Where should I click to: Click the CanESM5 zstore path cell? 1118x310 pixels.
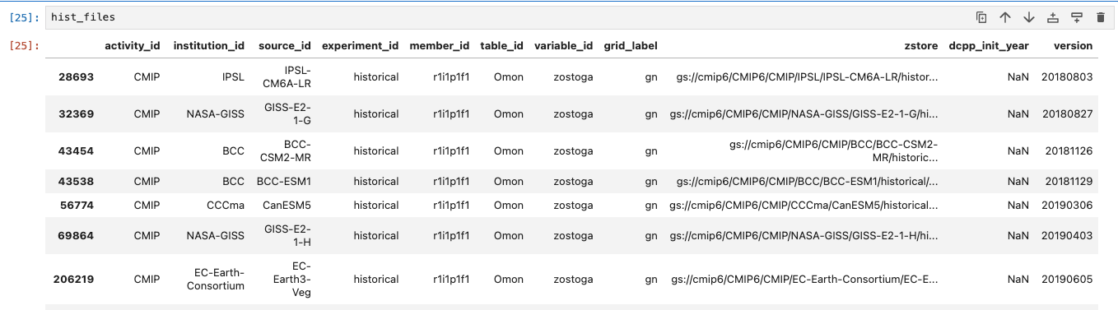(x=804, y=206)
